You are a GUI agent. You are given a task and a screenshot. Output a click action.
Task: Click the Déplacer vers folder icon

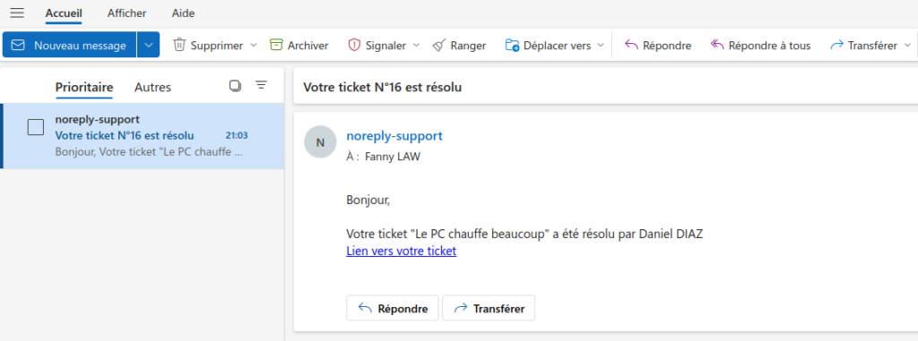tap(512, 45)
